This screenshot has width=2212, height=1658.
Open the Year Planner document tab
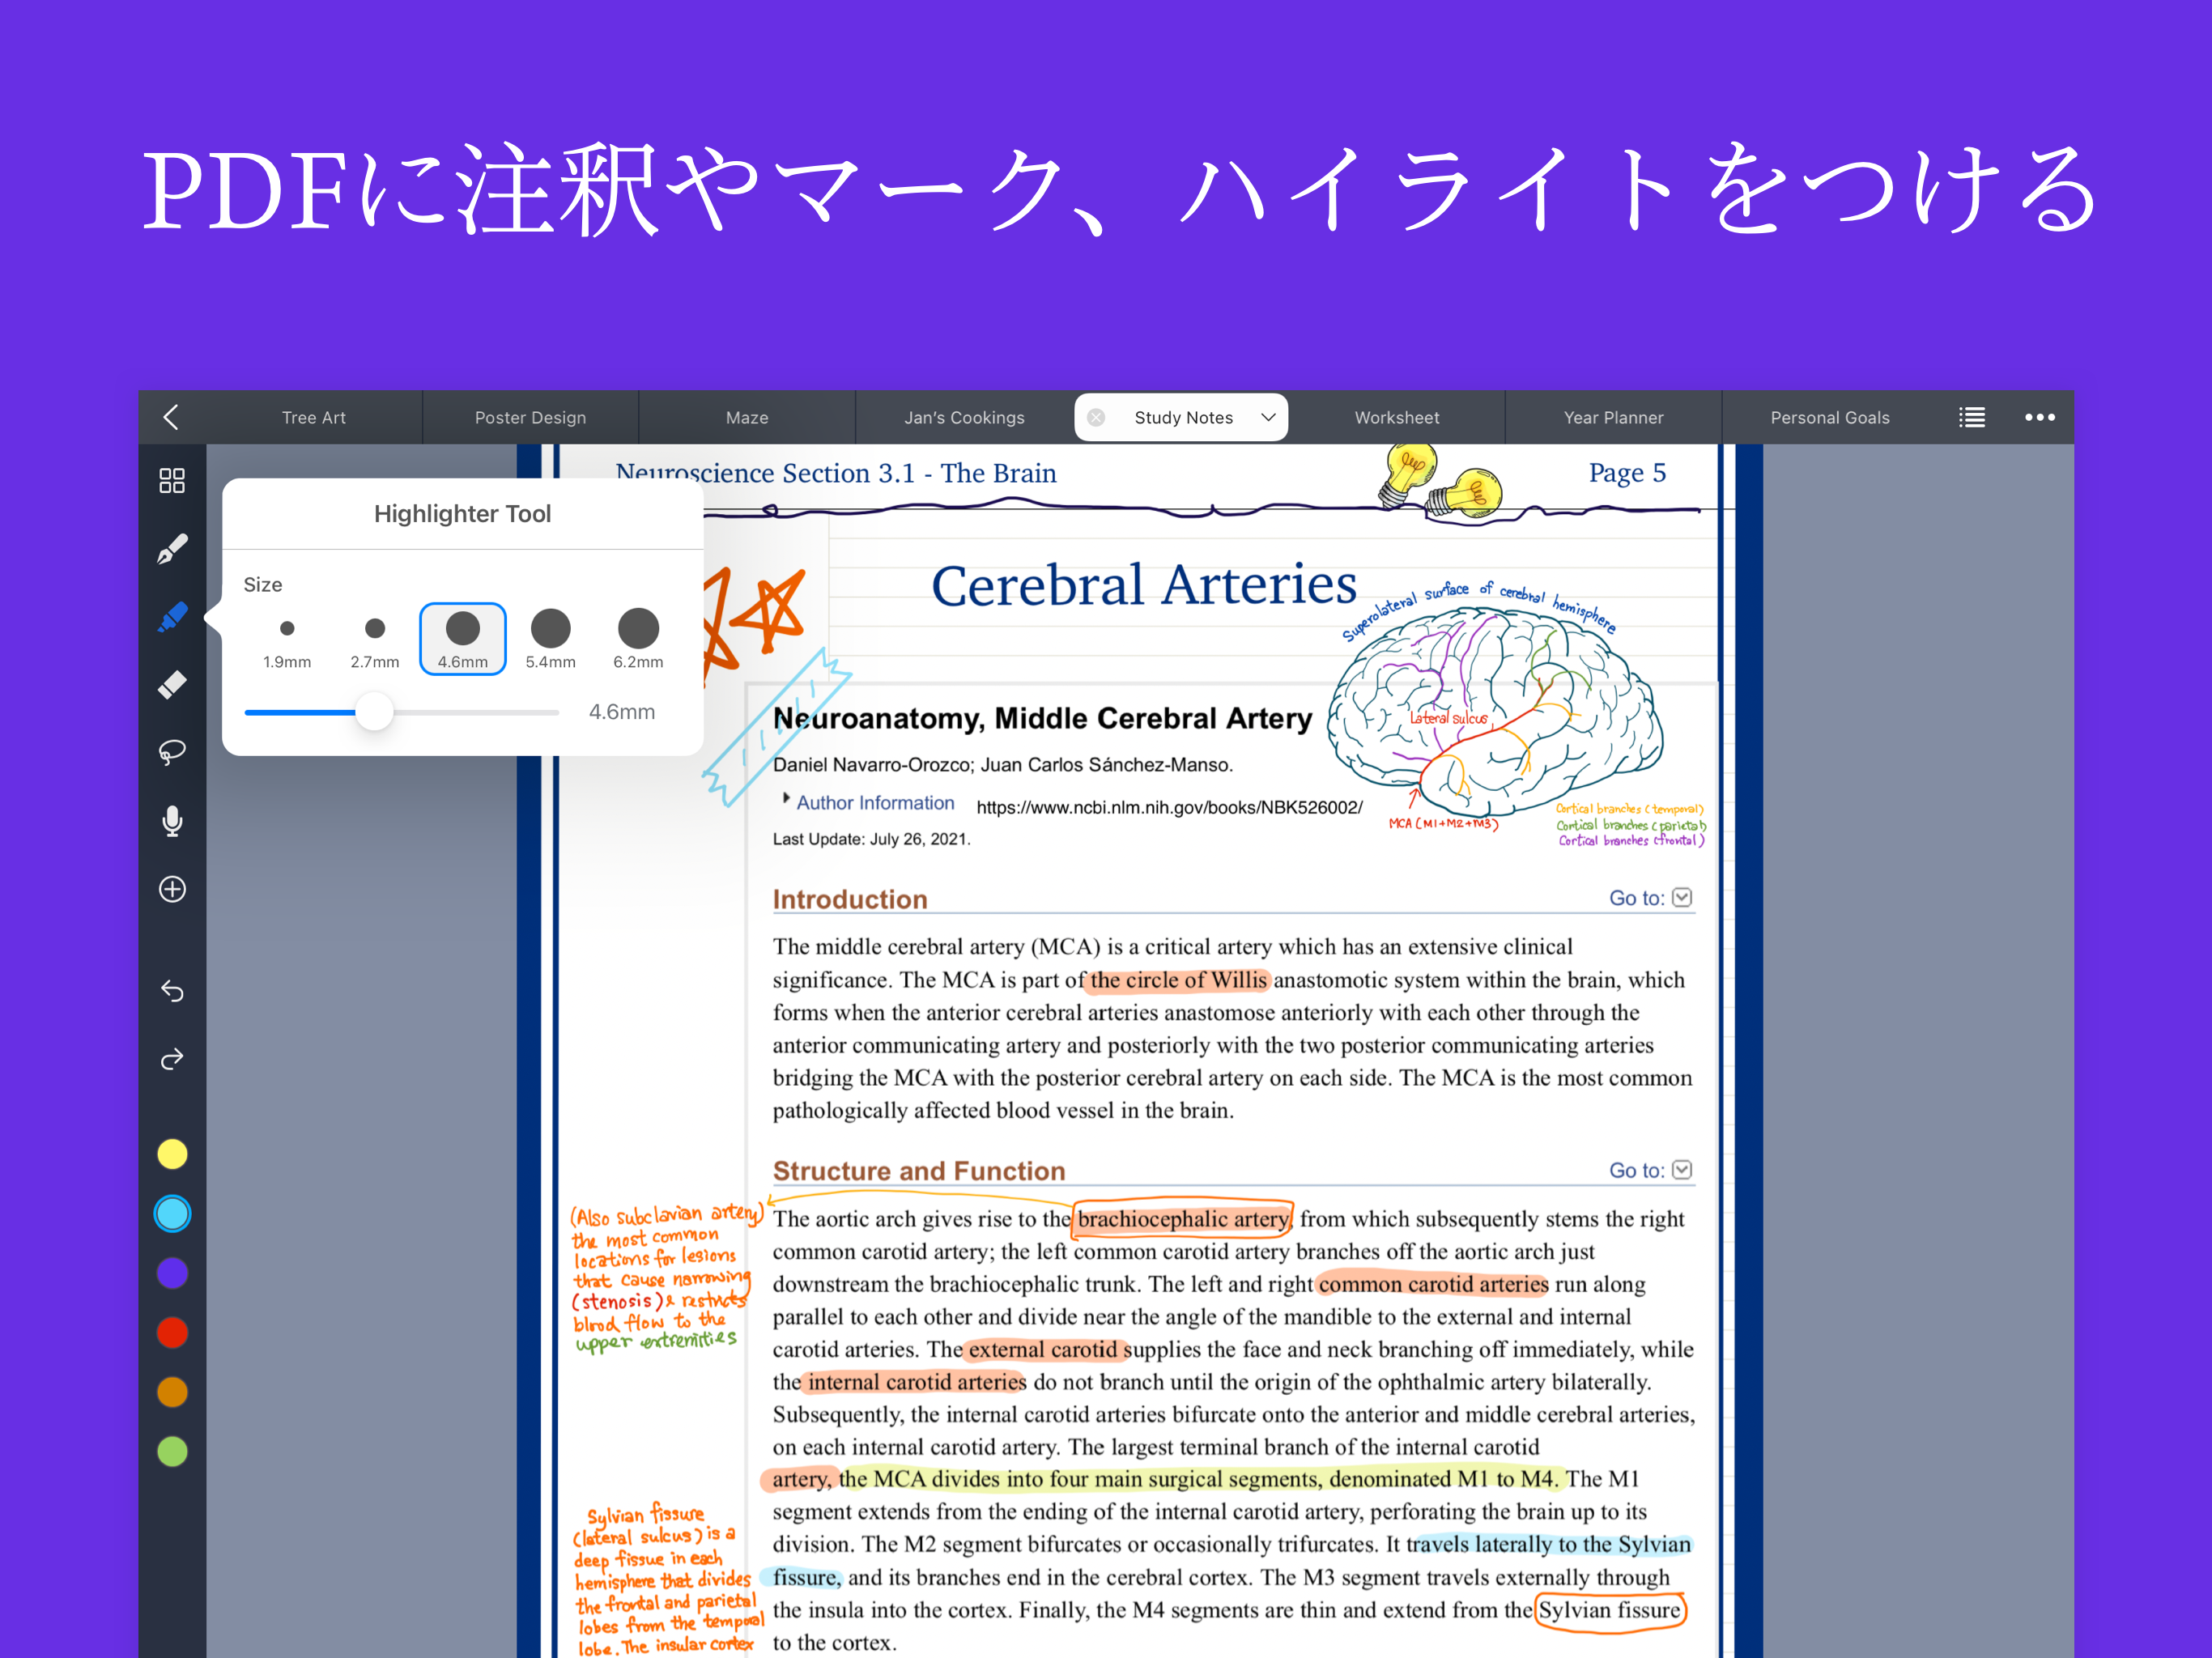[x=1613, y=417]
